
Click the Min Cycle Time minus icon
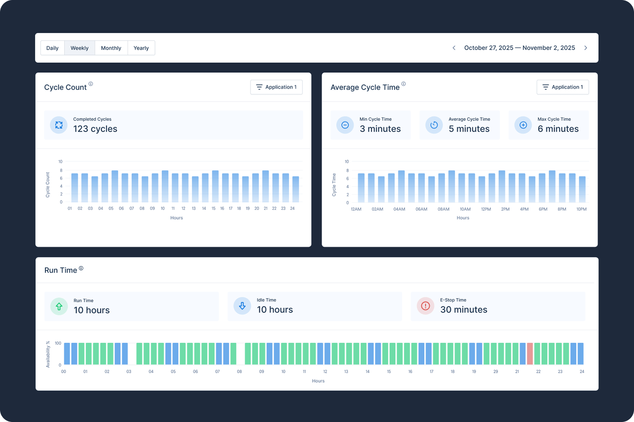(x=345, y=125)
